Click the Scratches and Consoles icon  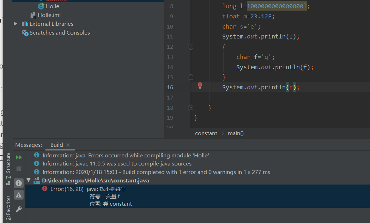(25, 33)
